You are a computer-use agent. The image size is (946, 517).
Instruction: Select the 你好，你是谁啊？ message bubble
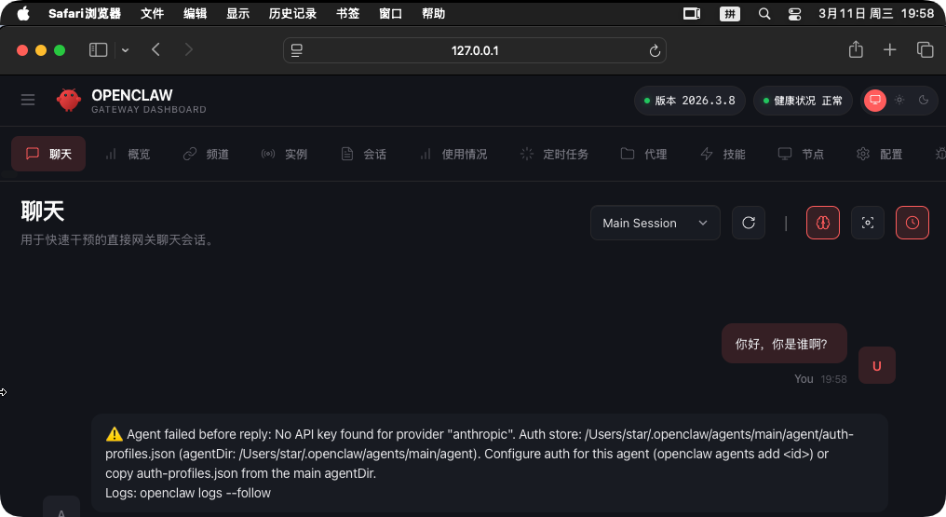(784, 344)
